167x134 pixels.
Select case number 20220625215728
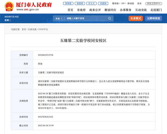(x=45, y=55)
